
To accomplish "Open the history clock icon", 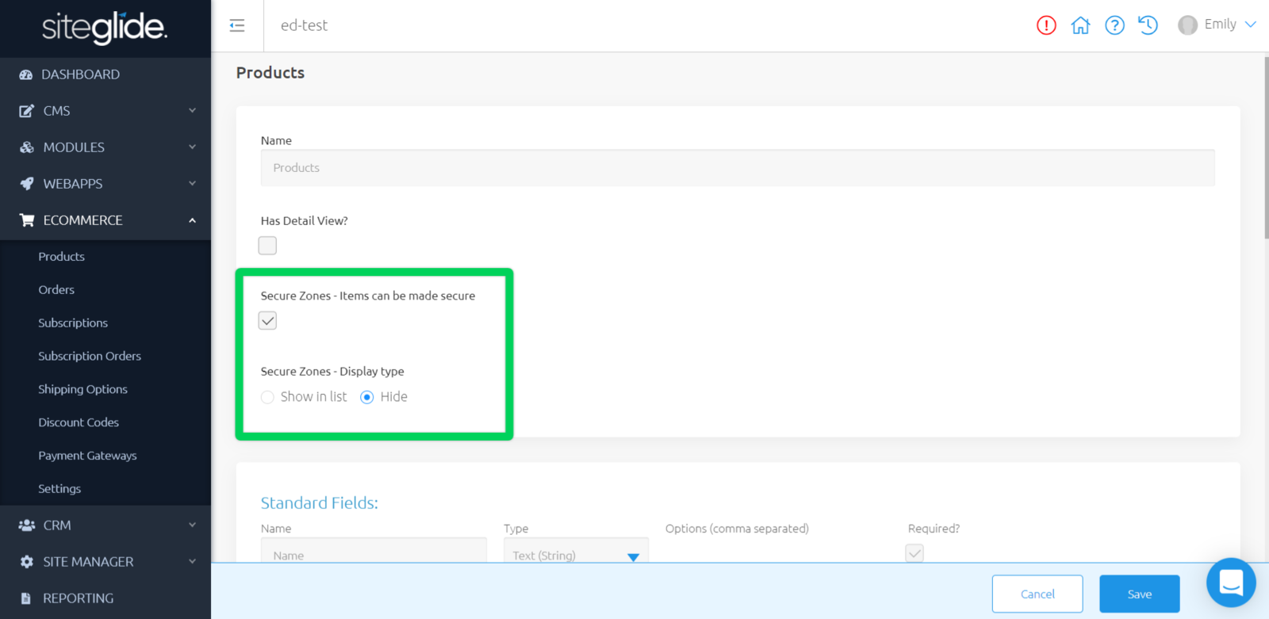I will point(1148,25).
